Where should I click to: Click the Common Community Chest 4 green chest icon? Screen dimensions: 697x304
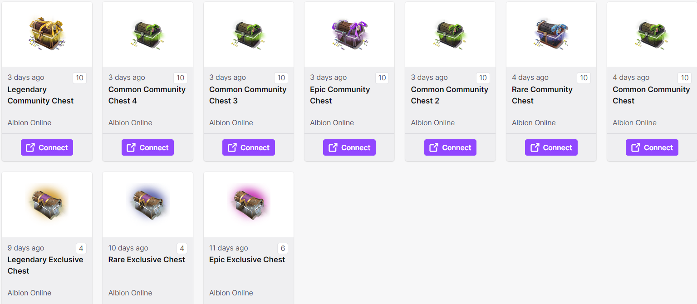coord(147,34)
